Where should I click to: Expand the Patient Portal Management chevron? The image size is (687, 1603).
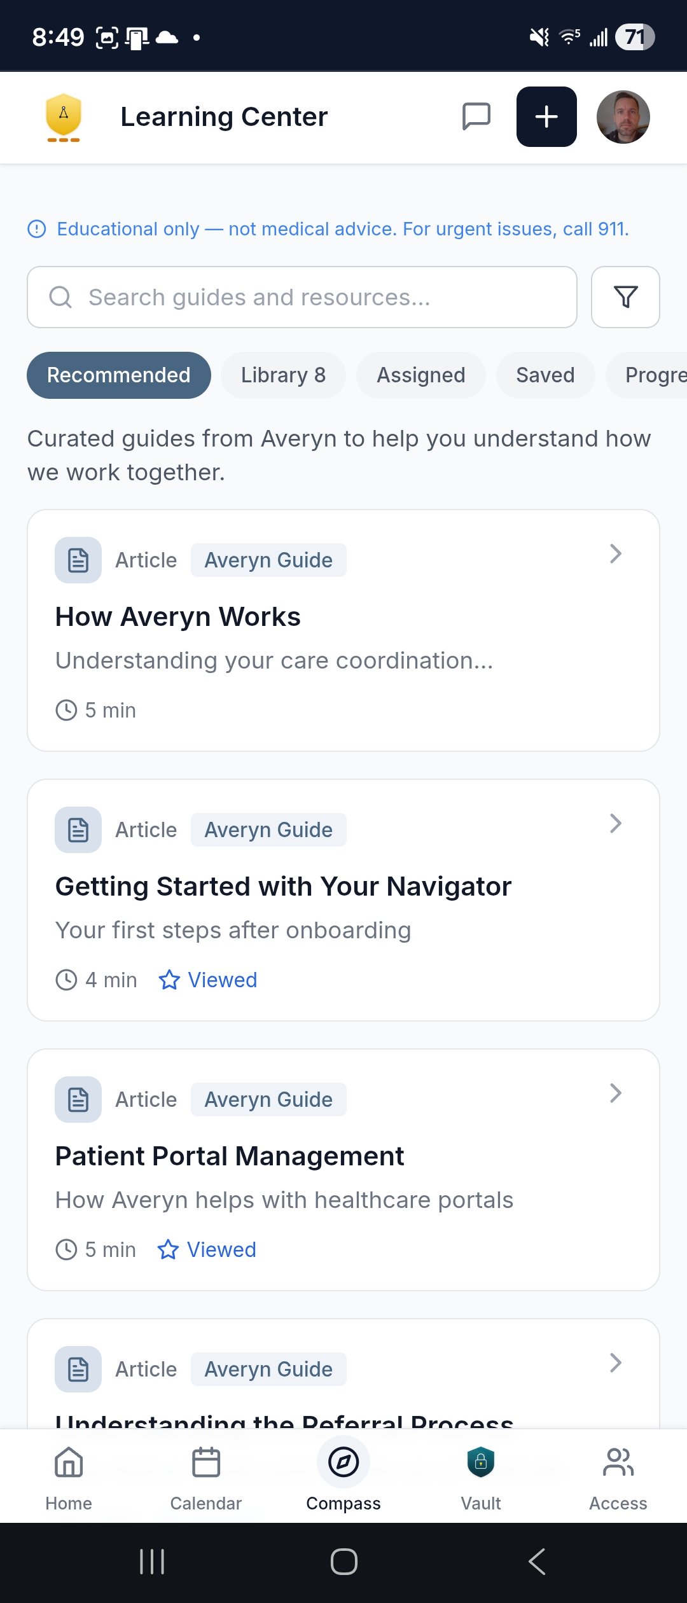coord(615,1093)
